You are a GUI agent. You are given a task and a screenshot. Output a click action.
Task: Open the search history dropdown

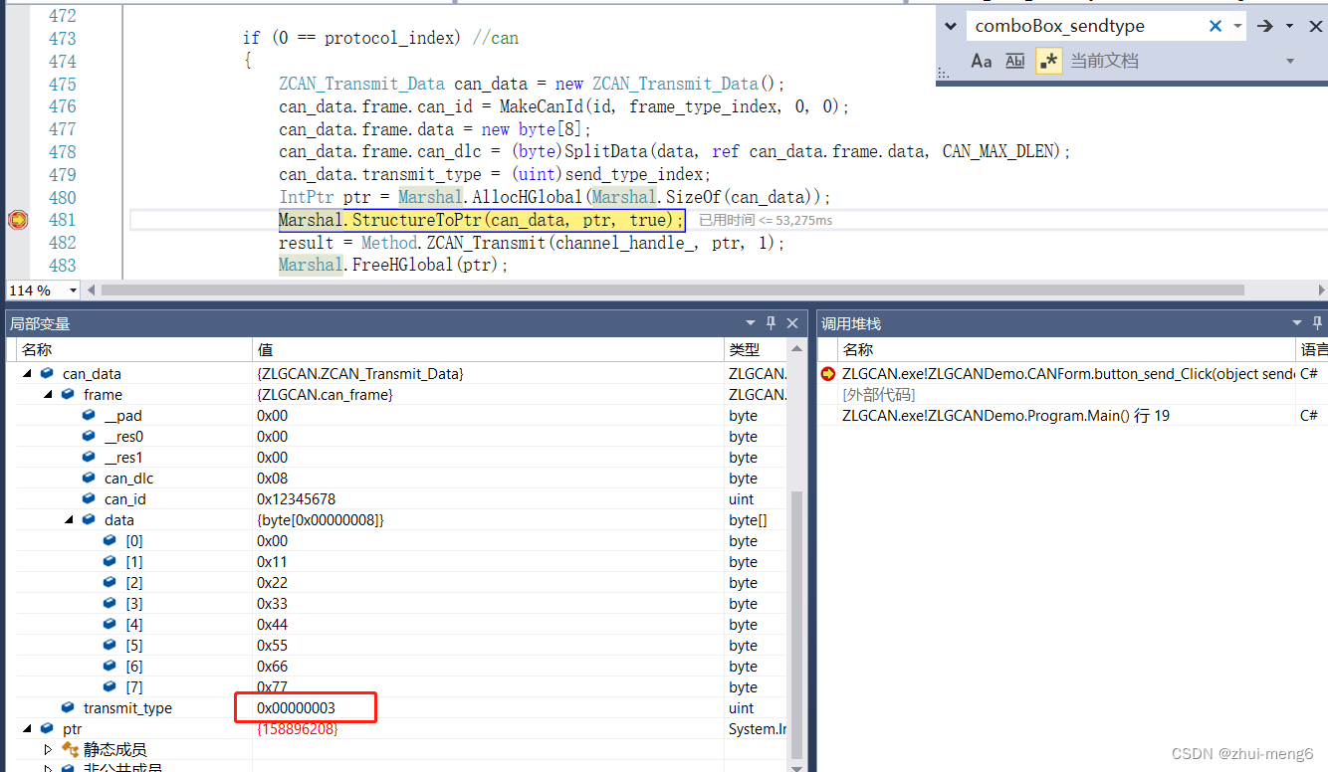[1237, 26]
